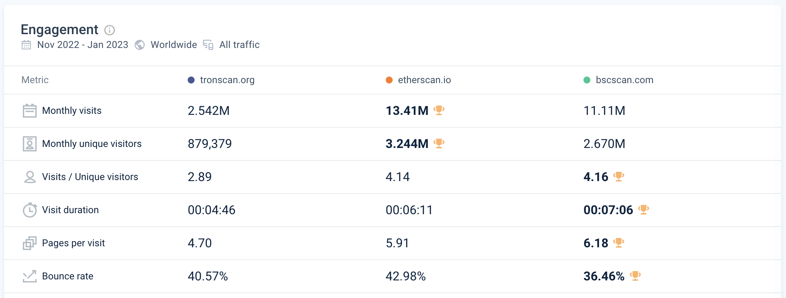Image resolution: width=786 pixels, height=298 pixels.
Task: Select the 879,379 unique visitors value
Action: (x=210, y=144)
